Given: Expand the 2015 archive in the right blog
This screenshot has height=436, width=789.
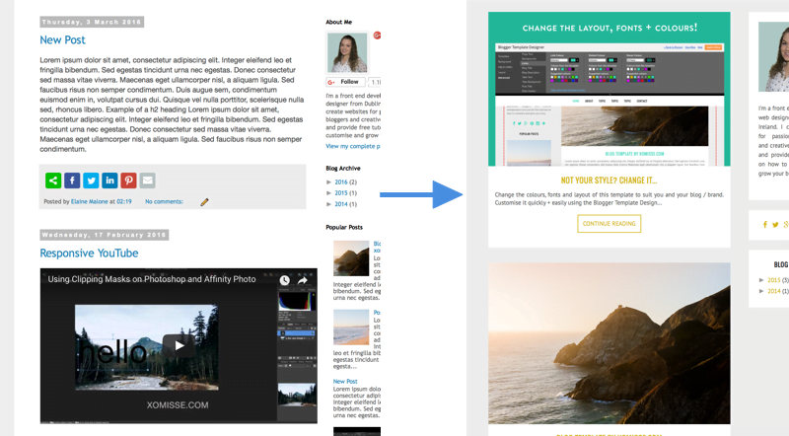Looking at the screenshot, I should pos(761,280).
